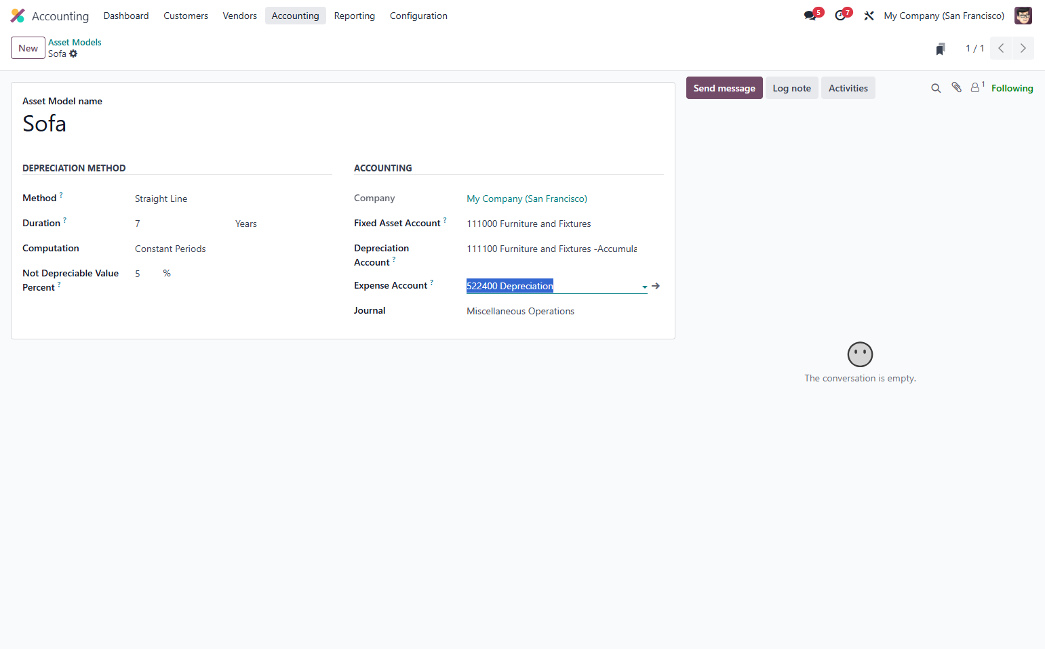Open the Years duration unit dropdown

[283, 224]
